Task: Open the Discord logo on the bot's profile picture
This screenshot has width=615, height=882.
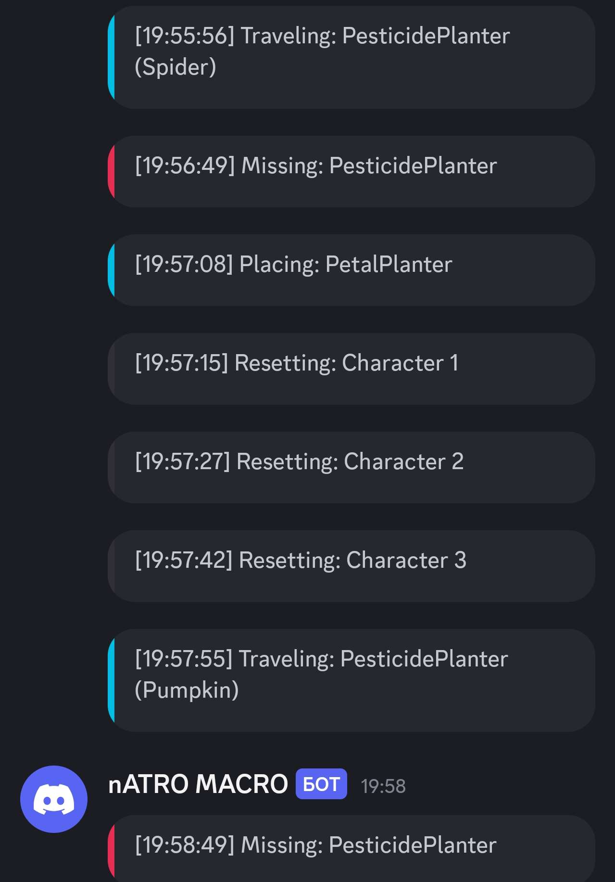Action: 53,797
